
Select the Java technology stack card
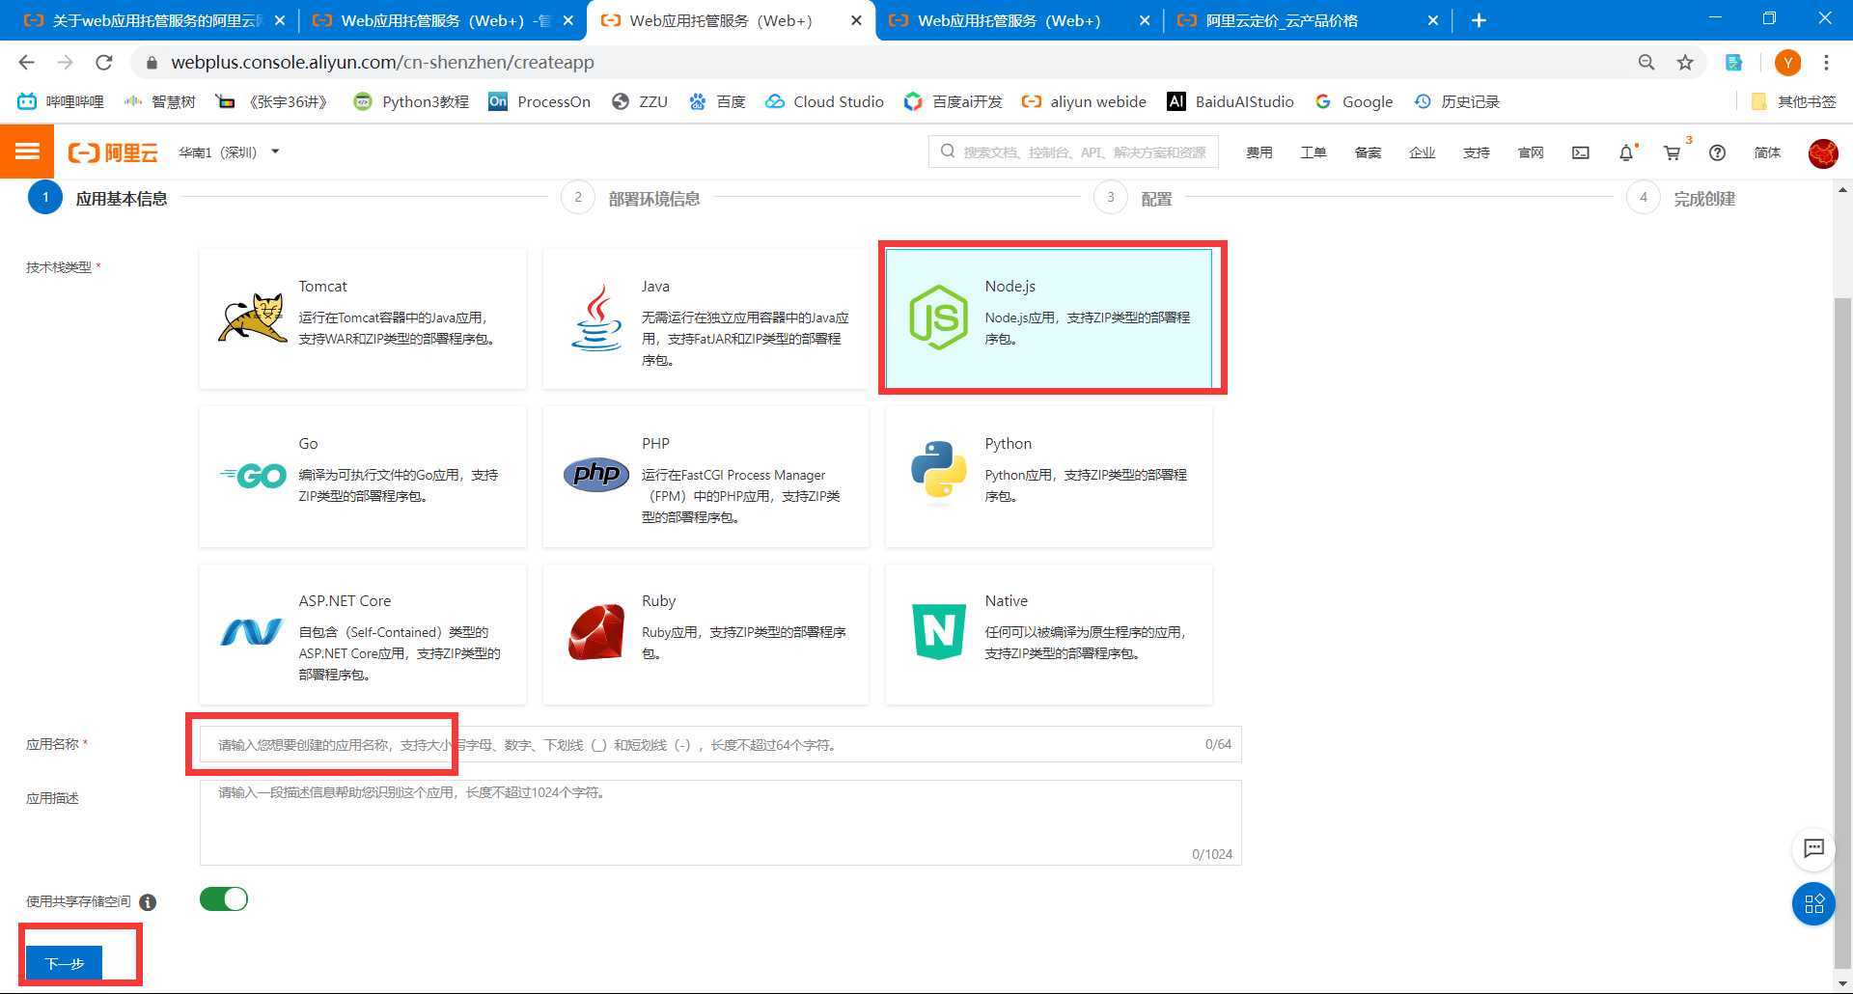point(705,318)
